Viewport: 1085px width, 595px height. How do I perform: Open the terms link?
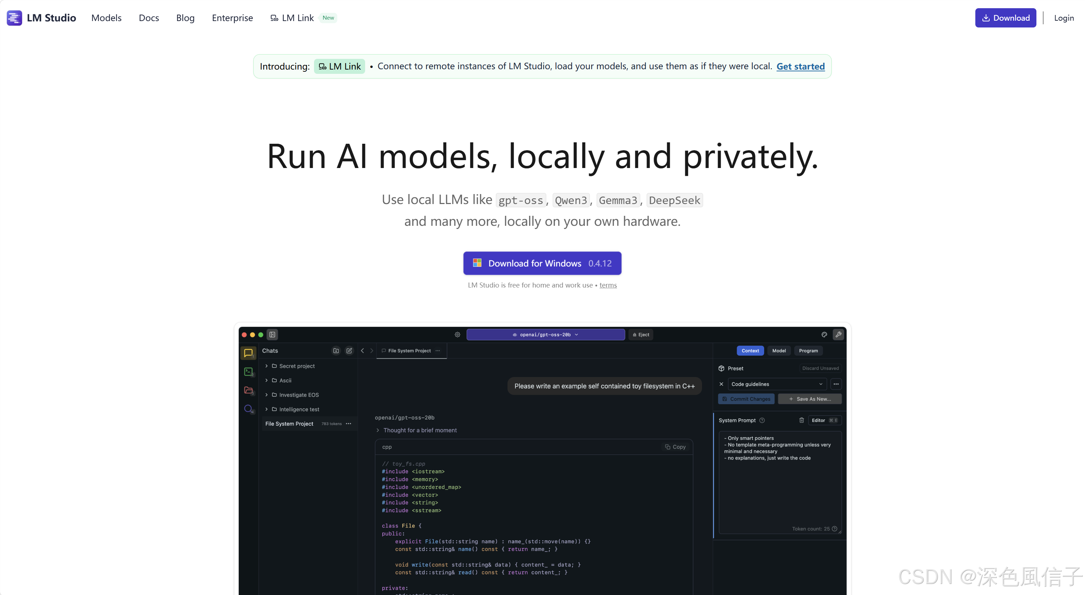tap(608, 285)
